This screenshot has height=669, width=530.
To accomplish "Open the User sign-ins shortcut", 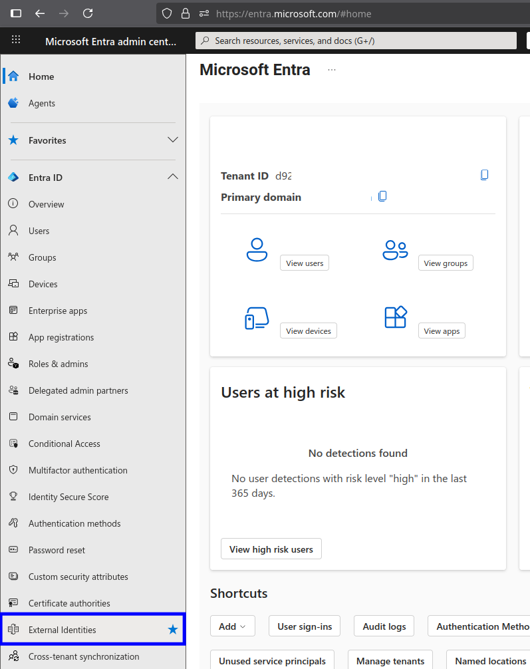I will [305, 626].
